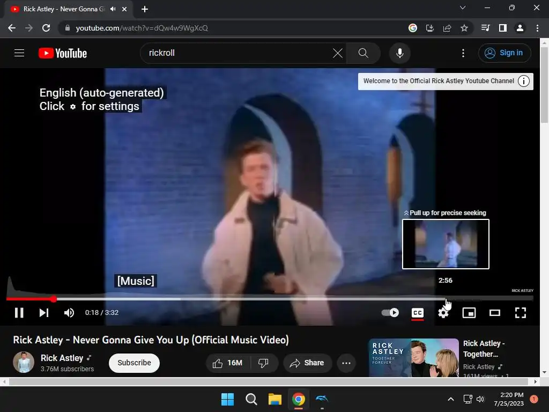Open the clock showing 2:20 PM
The height and width of the screenshot is (412, 549).
[509, 399]
